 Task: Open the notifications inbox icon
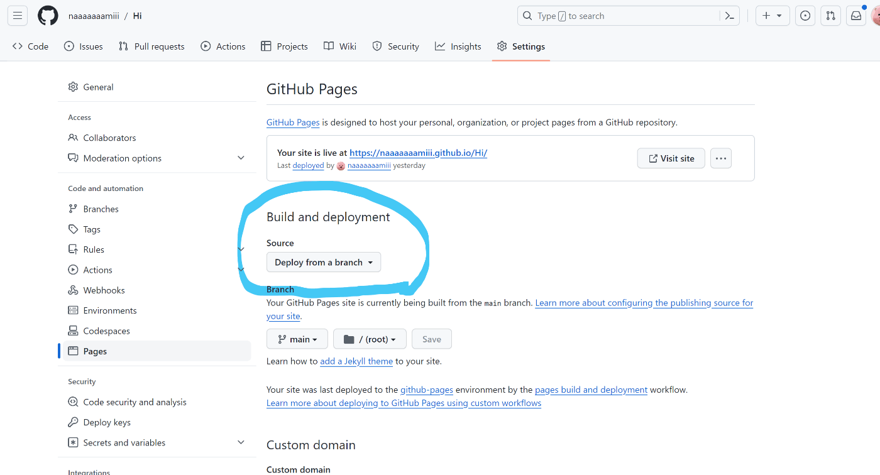856,16
